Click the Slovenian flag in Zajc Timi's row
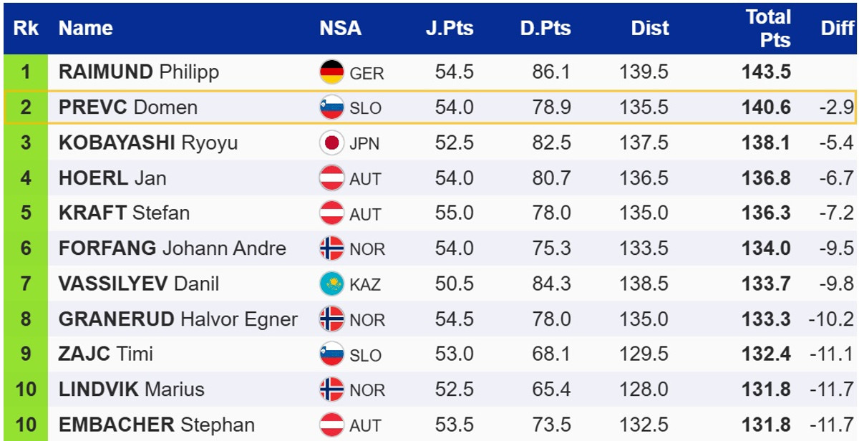 click(x=332, y=354)
